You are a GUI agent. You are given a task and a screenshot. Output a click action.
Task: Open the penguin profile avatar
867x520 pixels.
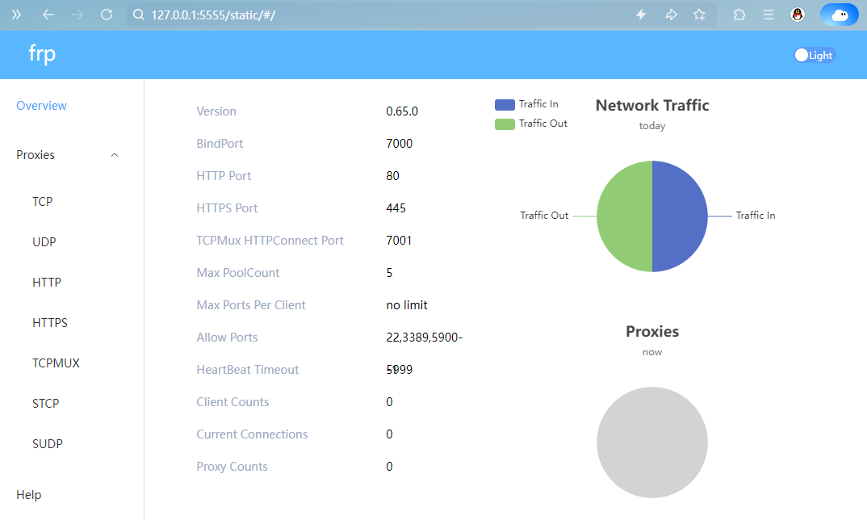point(798,15)
